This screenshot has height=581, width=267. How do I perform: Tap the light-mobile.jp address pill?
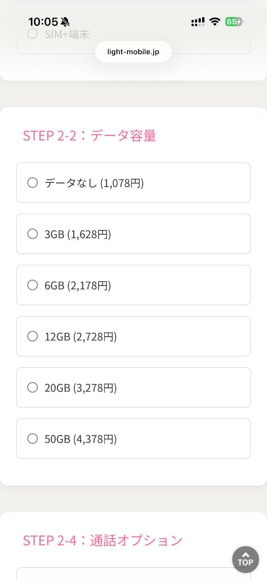coord(133,52)
